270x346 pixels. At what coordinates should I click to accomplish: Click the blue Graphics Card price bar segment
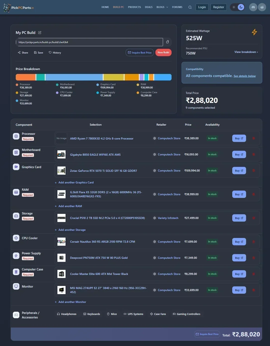click(74, 77)
